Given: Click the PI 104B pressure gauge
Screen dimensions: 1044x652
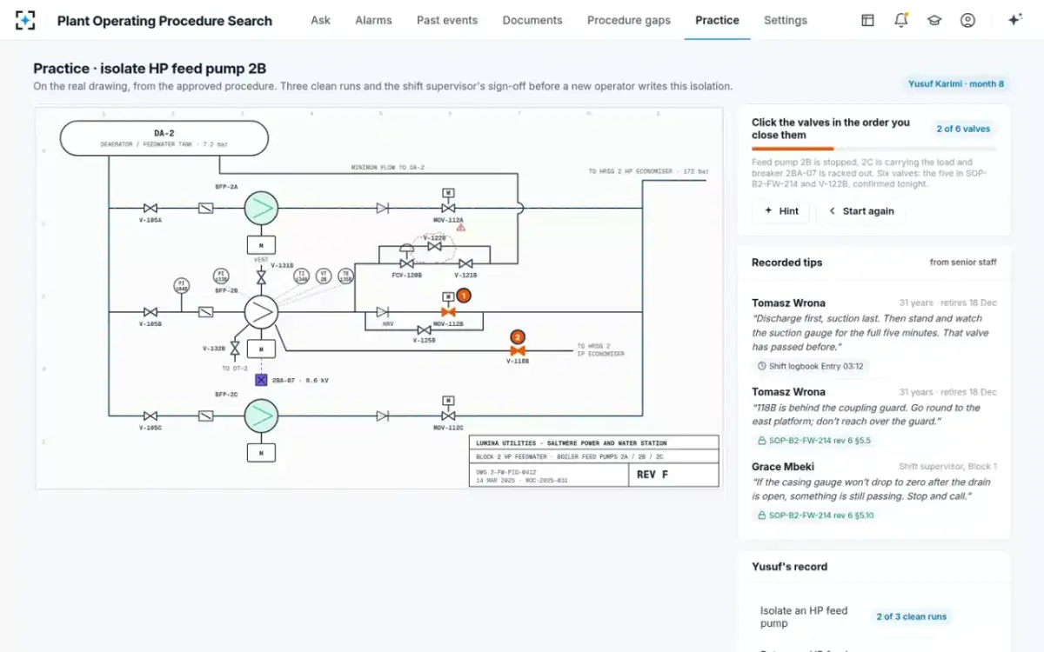Looking at the screenshot, I should coord(181,285).
